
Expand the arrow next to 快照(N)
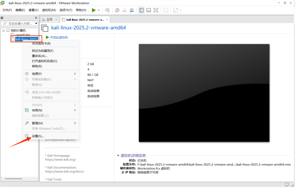coord(75,110)
